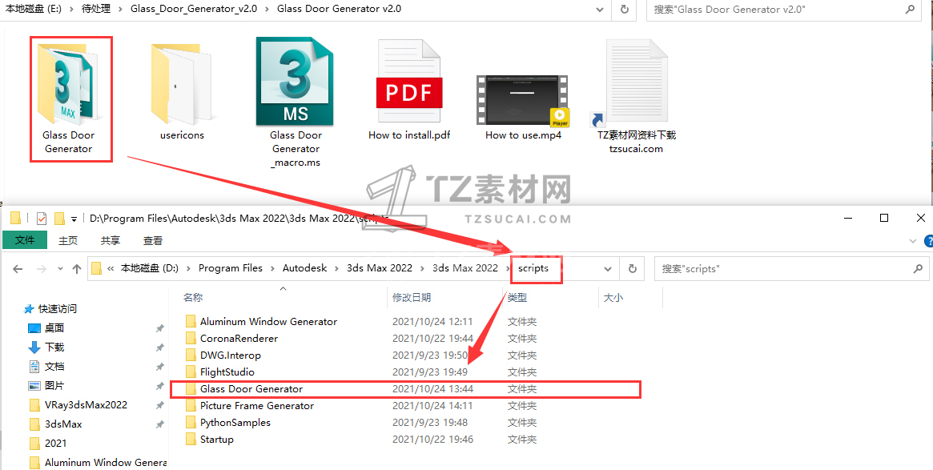
Task: Sort by 类型 column header
Action: point(517,298)
